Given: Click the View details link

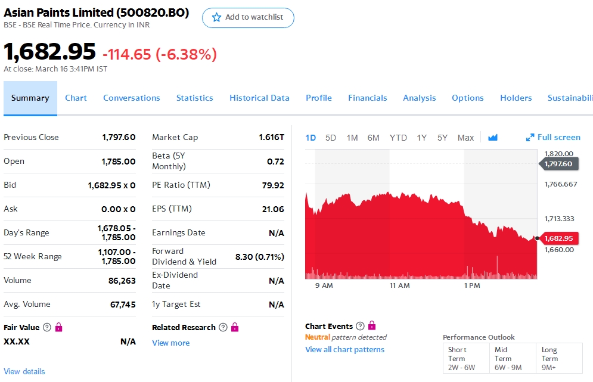Looking at the screenshot, I should click(24, 371).
